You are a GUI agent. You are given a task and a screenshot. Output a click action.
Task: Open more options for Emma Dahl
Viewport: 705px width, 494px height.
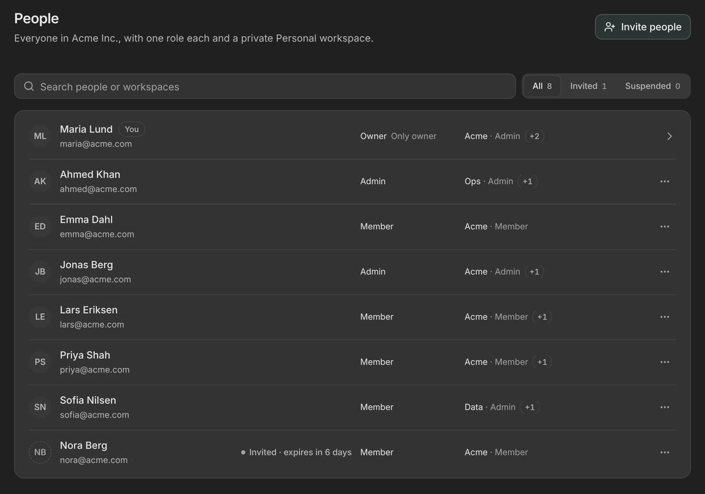(x=665, y=226)
